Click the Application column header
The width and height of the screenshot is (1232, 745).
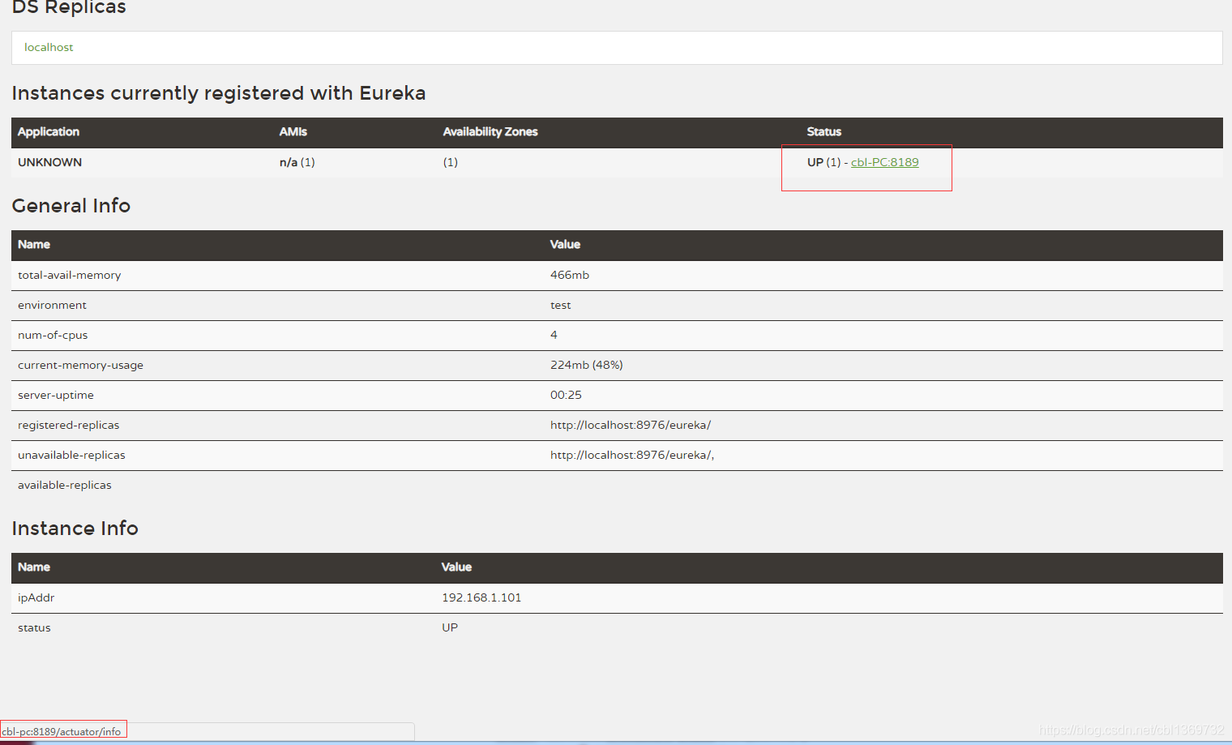(49, 132)
